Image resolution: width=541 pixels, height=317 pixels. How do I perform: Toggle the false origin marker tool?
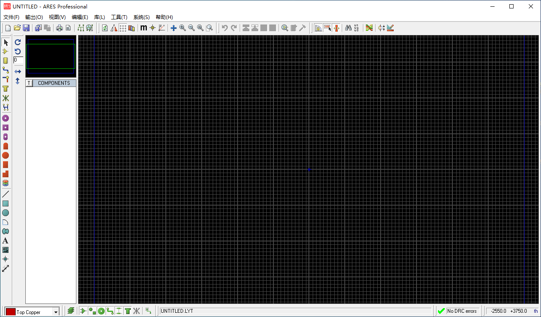152,28
